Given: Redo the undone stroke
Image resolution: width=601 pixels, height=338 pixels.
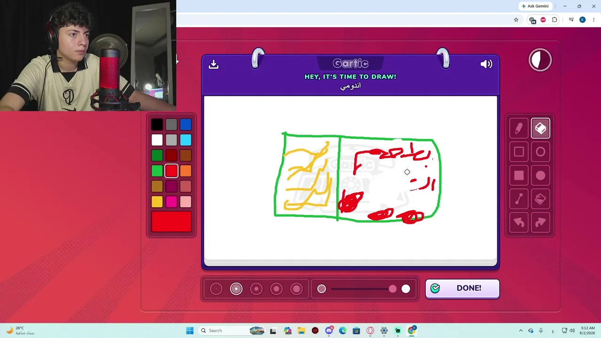Looking at the screenshot, I should (x=540, y=223).
